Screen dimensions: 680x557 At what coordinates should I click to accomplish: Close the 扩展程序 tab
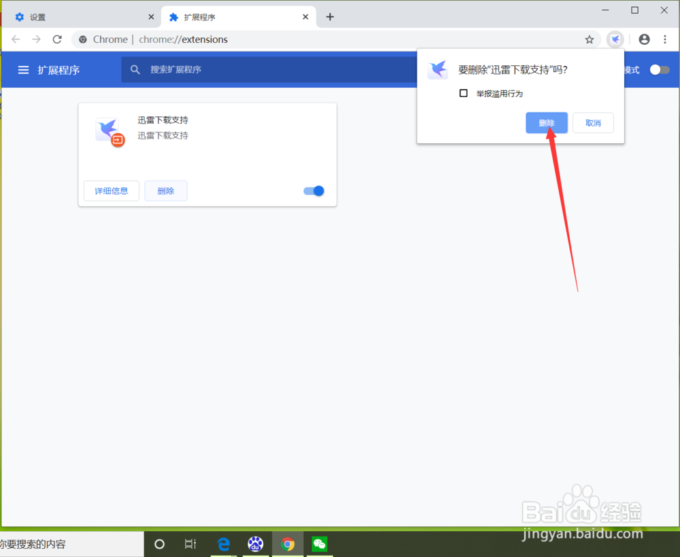tap(305, 17)
